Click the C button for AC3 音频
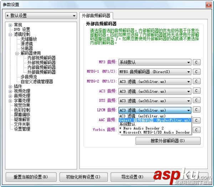Screen dimensions: 214x187 click(x=197, y=91)
